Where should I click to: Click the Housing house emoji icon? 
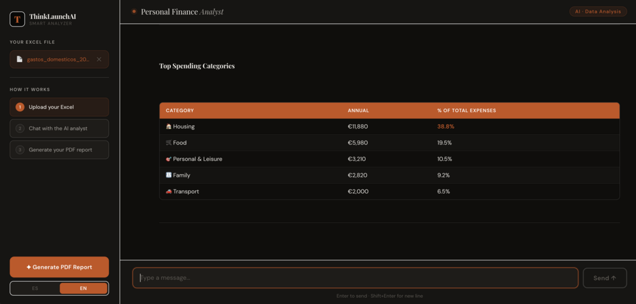pos(169,127)
